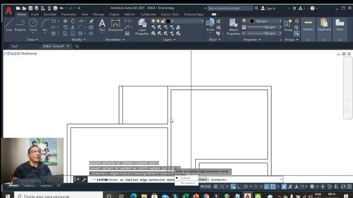This screenshot has width=353, height=198.
Task: Open Layer Properties manager
Action: pos(142,27)
